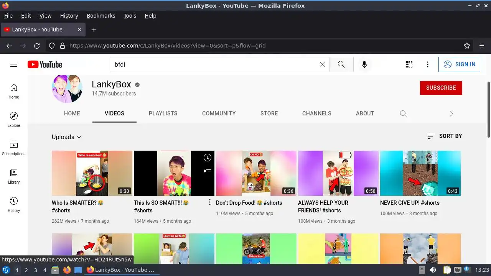The width and height of the screenshot is (491, 276).
Task: Click the taskbar volume speaker icon
Action: [433, 270]
